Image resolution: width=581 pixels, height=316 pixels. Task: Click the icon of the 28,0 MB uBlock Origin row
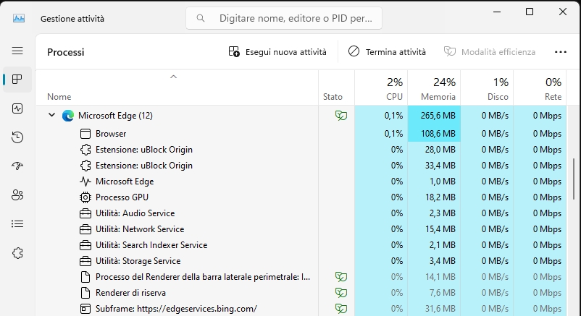[x=85, y=150]
